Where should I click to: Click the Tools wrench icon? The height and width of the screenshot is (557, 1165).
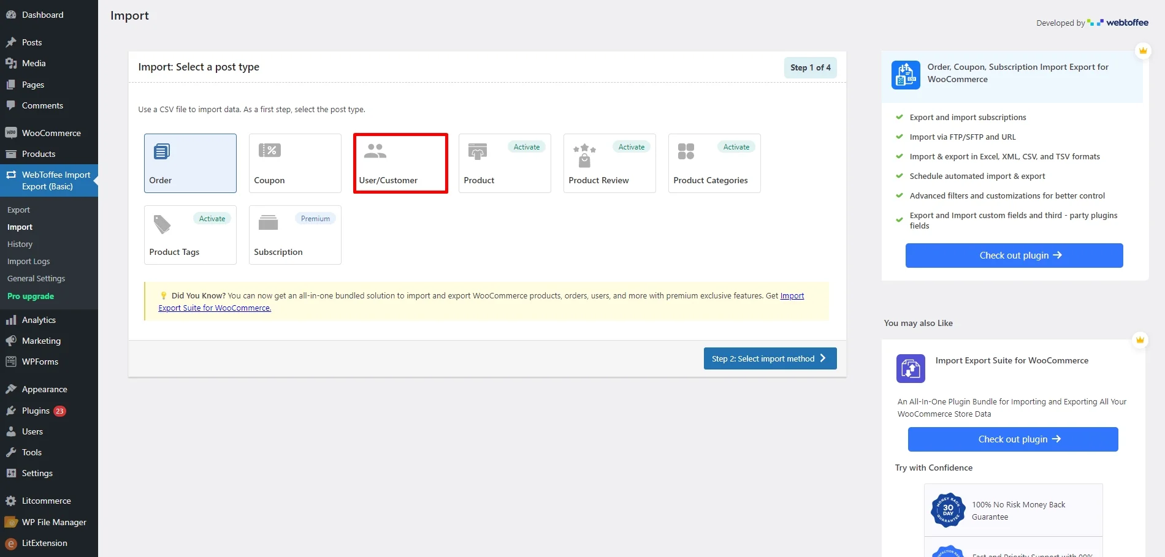11,452
